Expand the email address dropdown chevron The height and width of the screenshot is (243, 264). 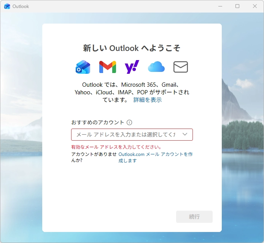click(x=185, y=134)
